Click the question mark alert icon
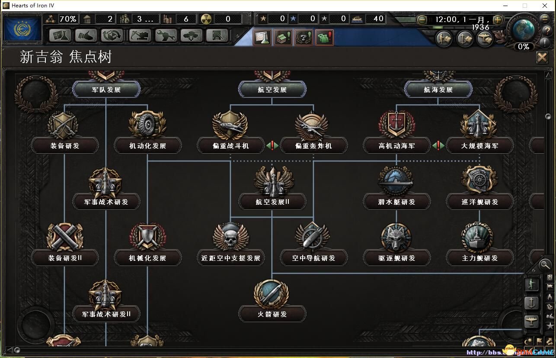 click(304, 38)
